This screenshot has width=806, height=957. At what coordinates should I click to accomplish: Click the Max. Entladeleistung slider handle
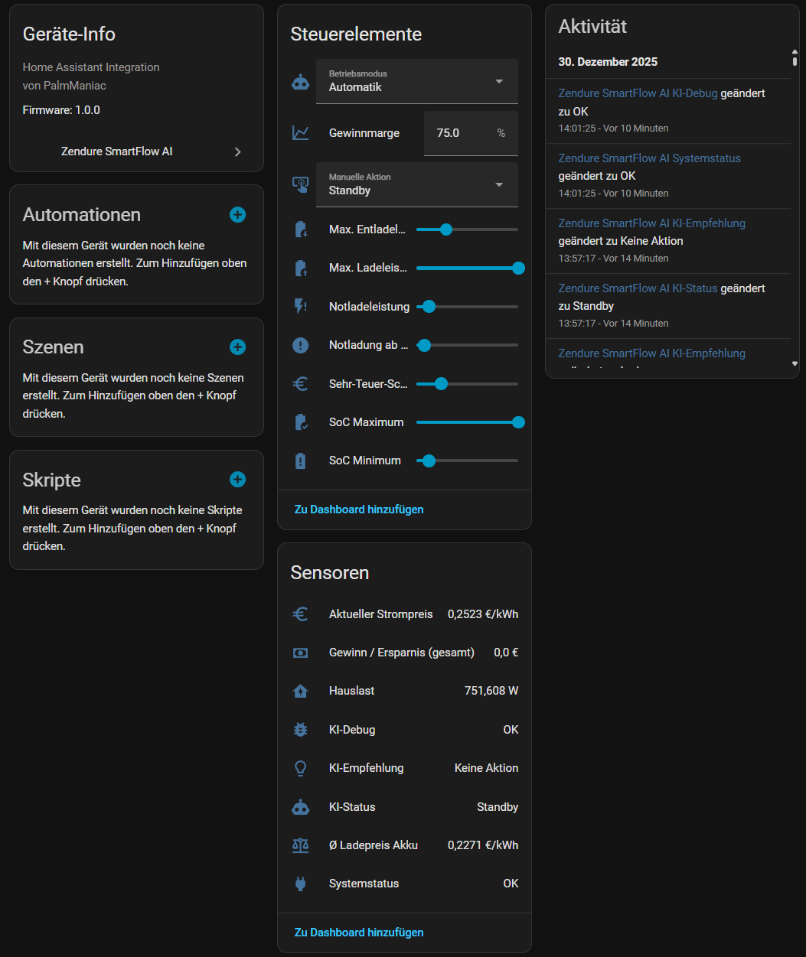tap(446, 229)
